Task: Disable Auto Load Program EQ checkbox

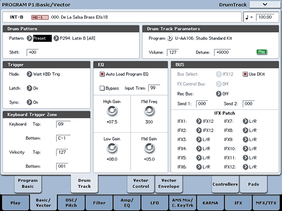Action: click(x=102, y=74)
